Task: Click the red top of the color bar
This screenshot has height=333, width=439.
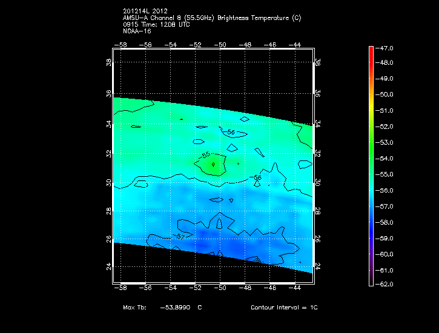Action: click(x=371, y=48)
